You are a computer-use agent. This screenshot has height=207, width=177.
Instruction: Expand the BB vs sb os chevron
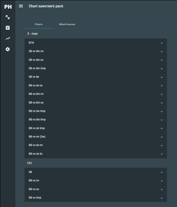[x=162, y=86]
